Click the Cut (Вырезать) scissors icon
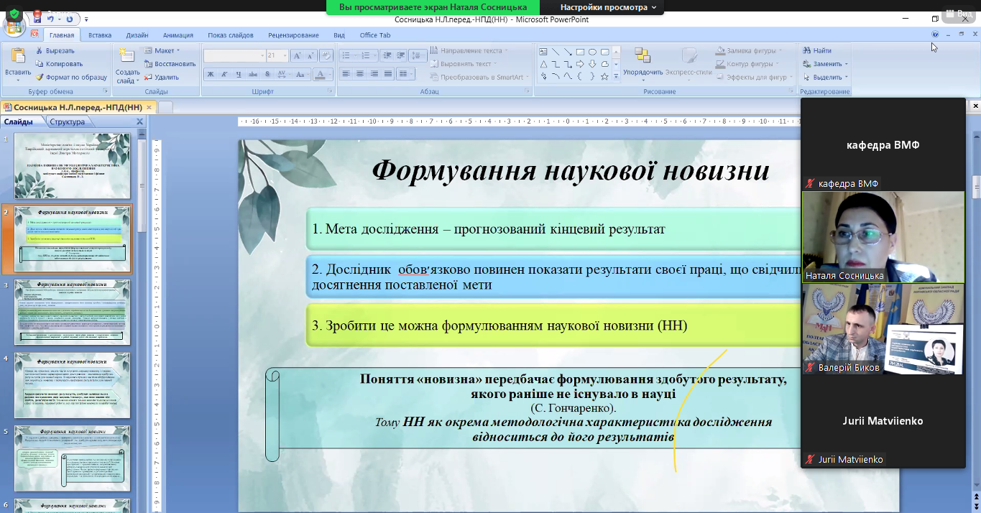Screen dimensions: 981x513 40,51
